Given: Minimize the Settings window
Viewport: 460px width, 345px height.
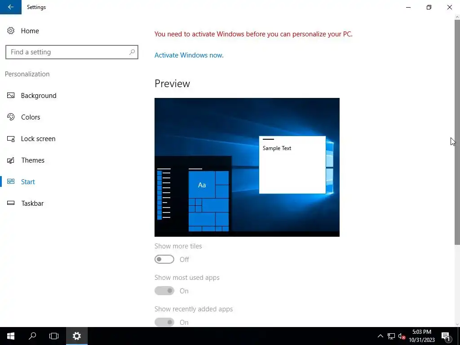Looking at the screenshot, I should coord(408,7).
